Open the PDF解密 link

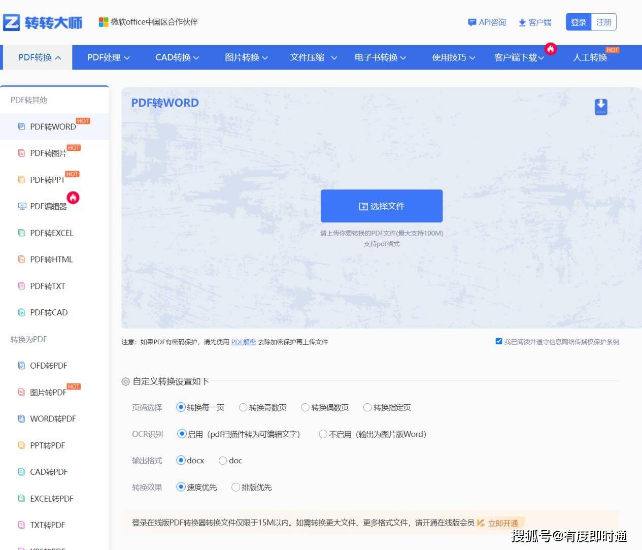pos(243,342)
